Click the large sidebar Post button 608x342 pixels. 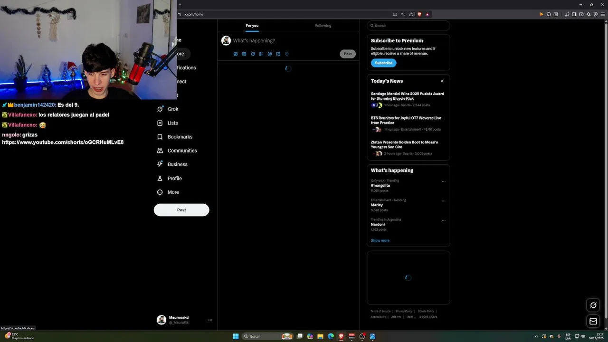pos(181,210)
